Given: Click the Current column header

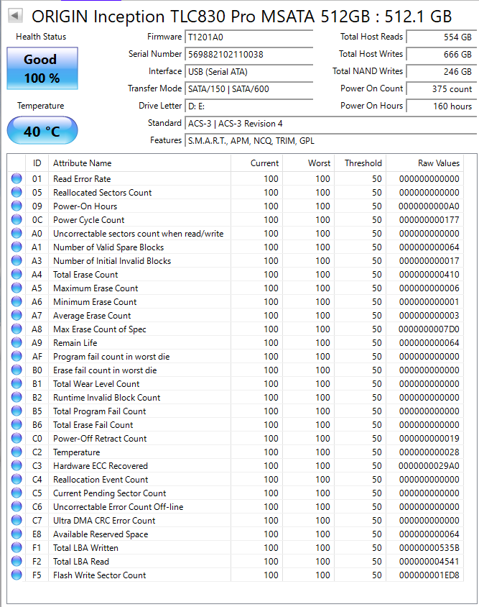Looking at the screenshot, I should pyautogui.click(x=256, y=163).
